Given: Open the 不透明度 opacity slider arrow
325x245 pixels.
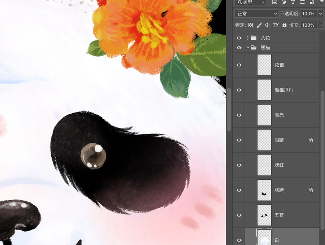Looking at the screenshot, I should (321, 14).
